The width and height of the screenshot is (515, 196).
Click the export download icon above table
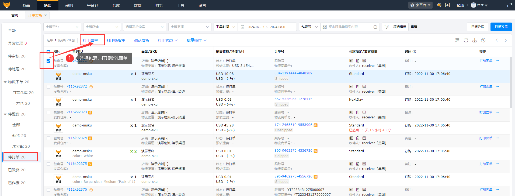[475, 40]
